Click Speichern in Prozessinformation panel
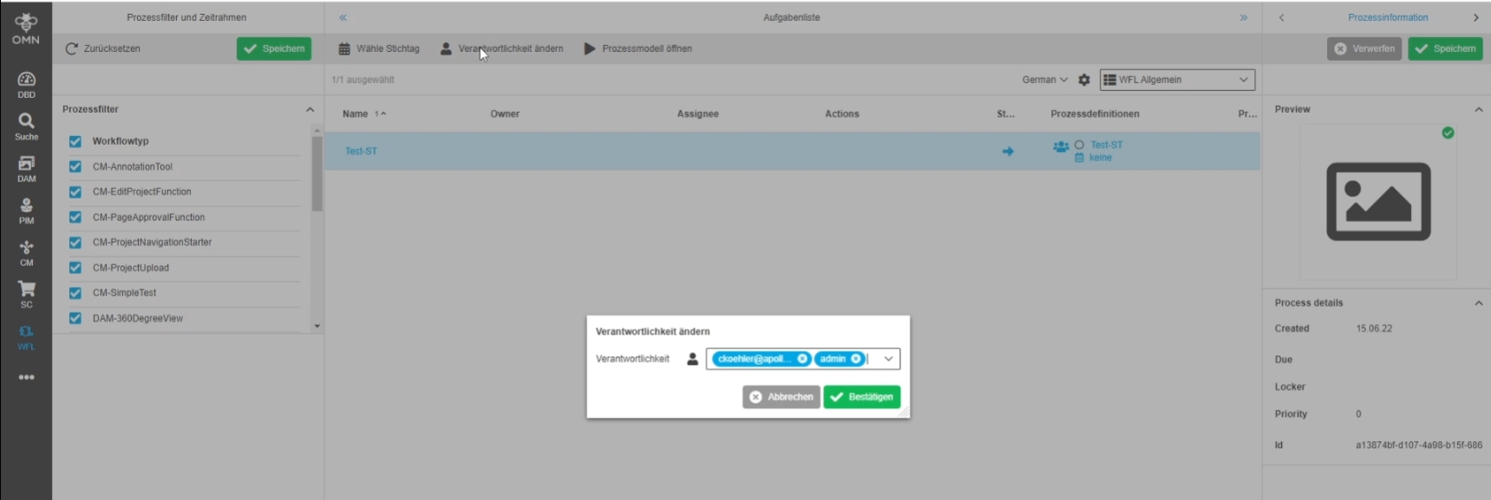Screen dimensions: 1491x500 click(x=1445, y=49)
